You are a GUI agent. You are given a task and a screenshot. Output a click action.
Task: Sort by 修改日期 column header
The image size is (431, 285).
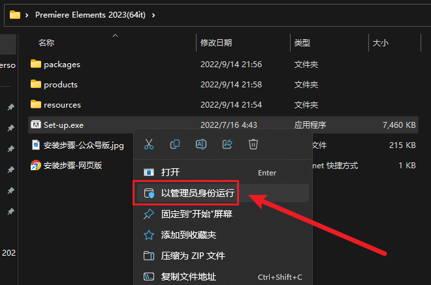(216, 43)
